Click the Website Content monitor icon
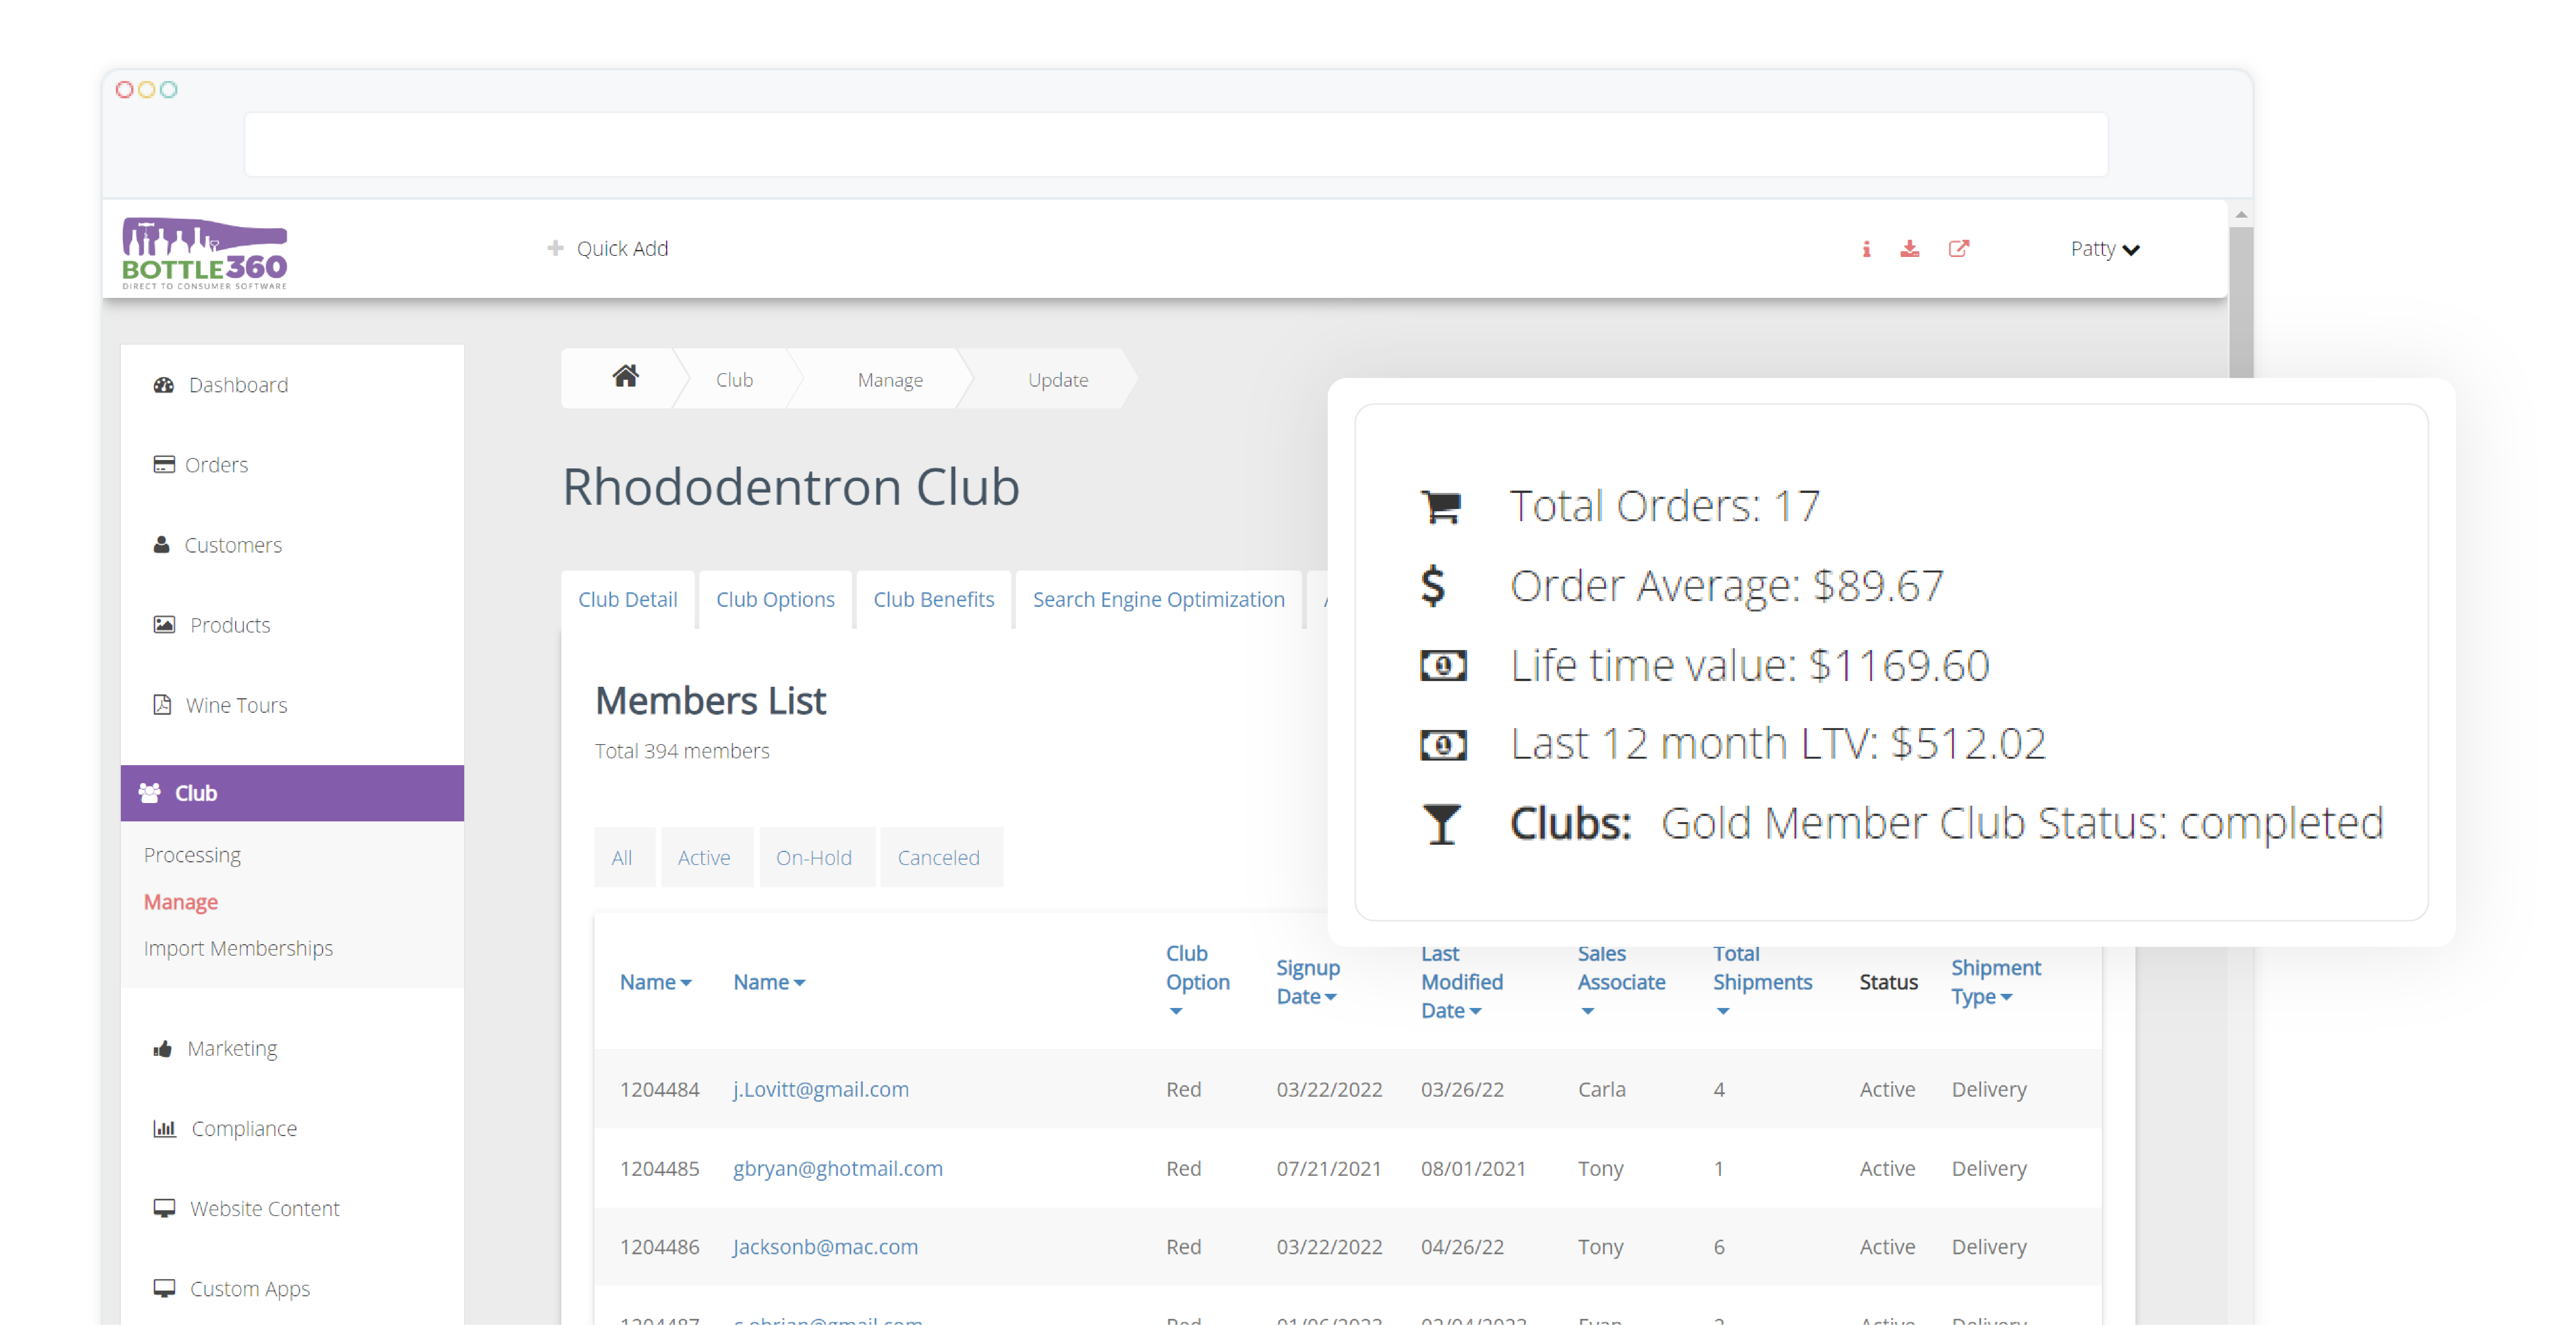 (164, 1208)
